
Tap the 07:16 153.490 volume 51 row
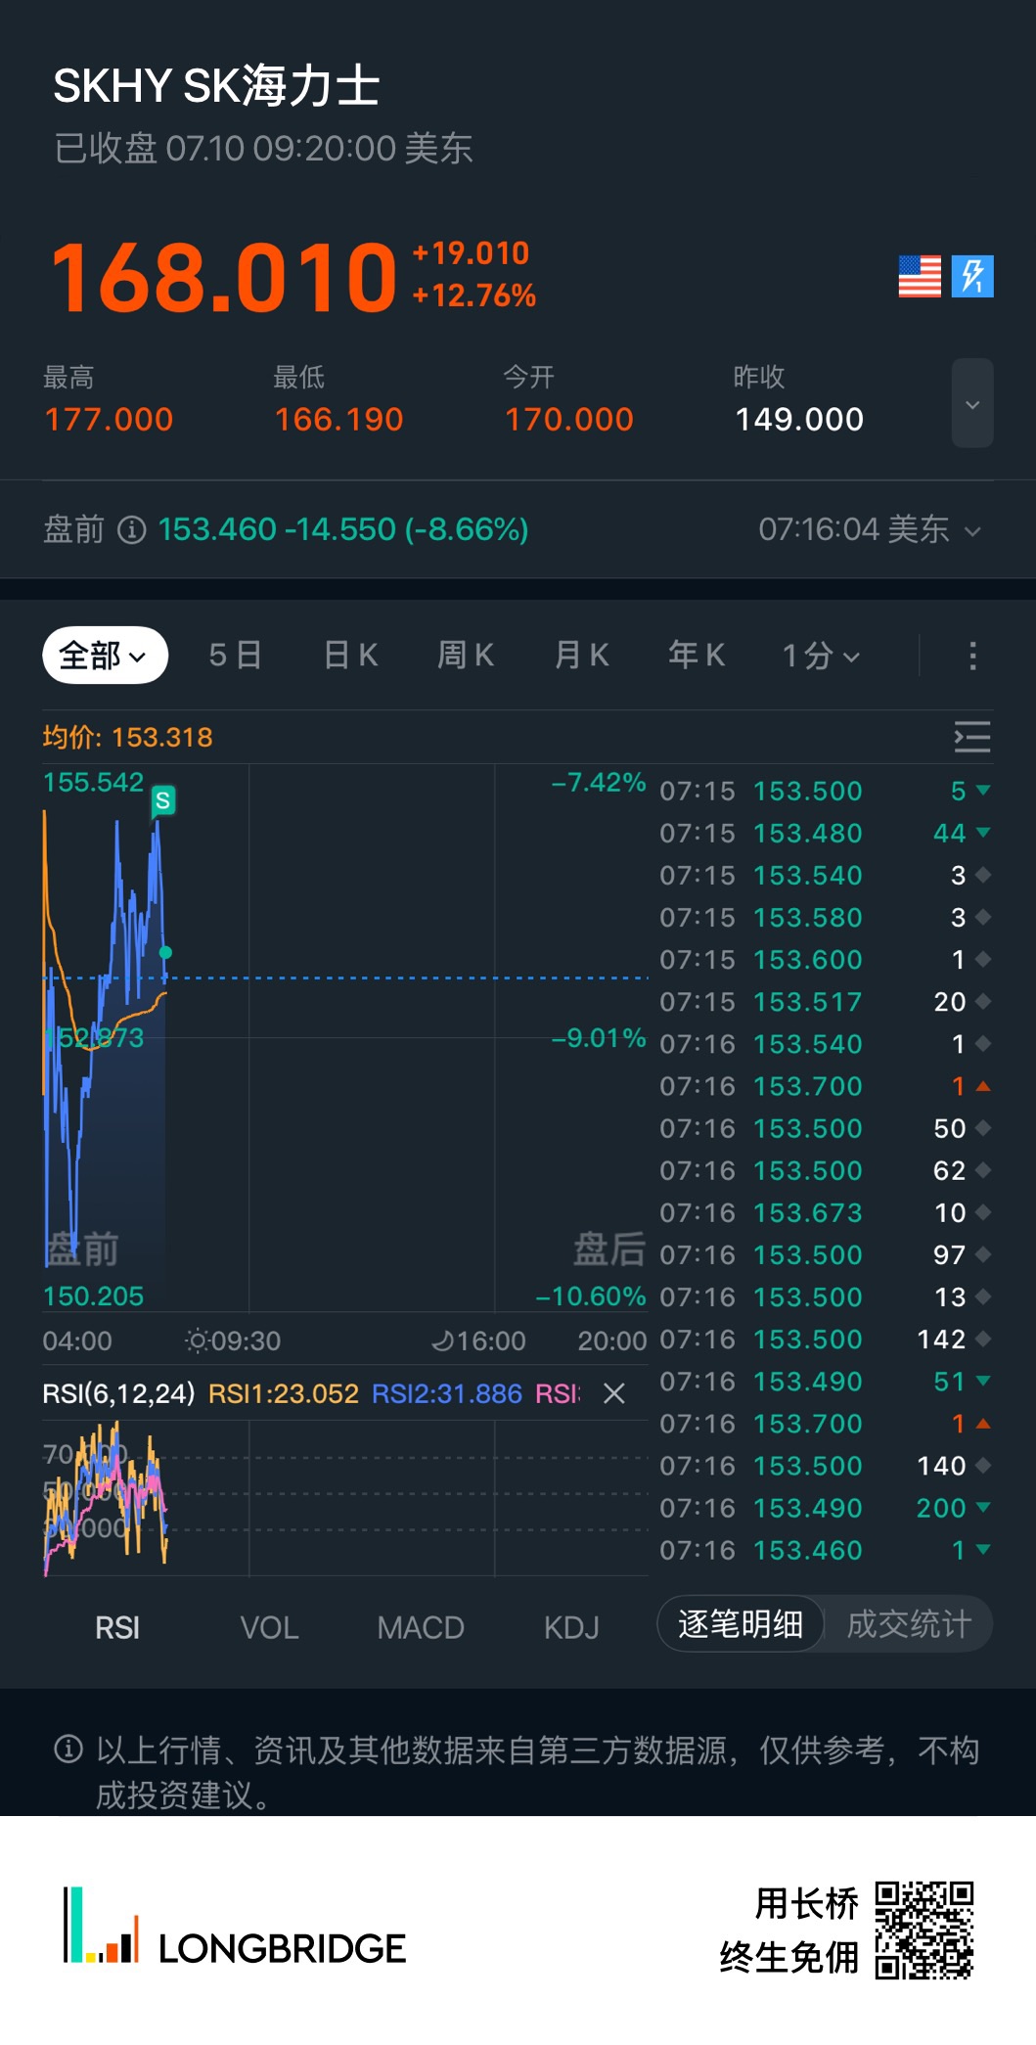[825, 1382]
